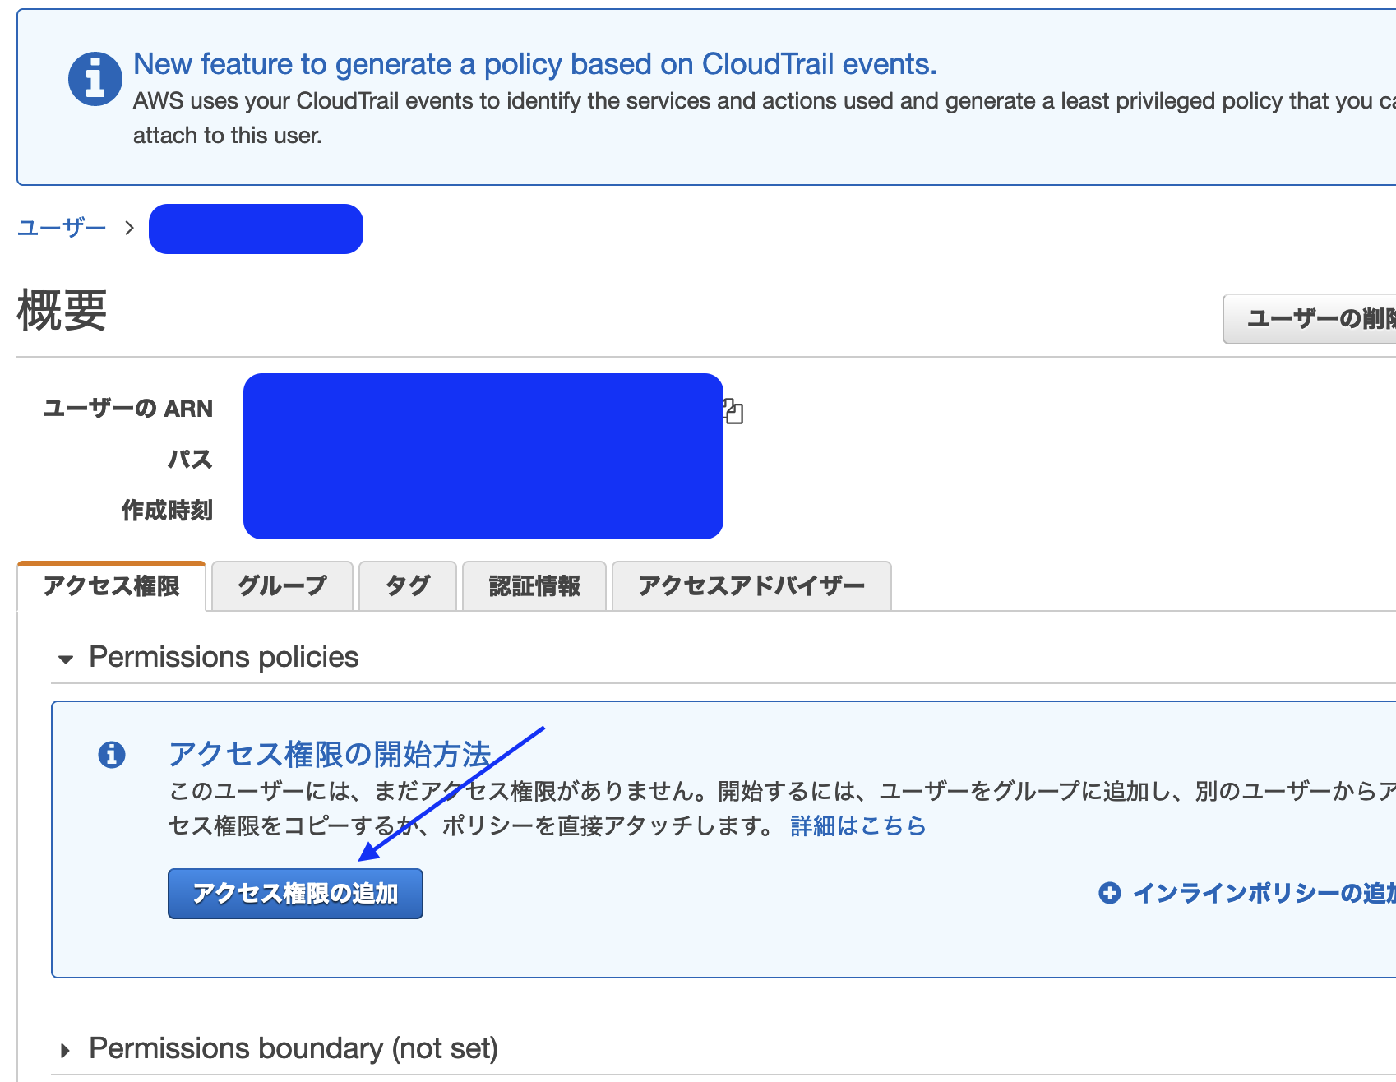This screenshot has height=1082, width=1396.
Task: Switch to the グループ tab
Action: (x=282, y=586)
